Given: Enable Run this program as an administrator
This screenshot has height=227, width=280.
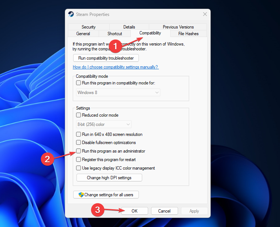Looking at the screenshot, I should 78,151.
